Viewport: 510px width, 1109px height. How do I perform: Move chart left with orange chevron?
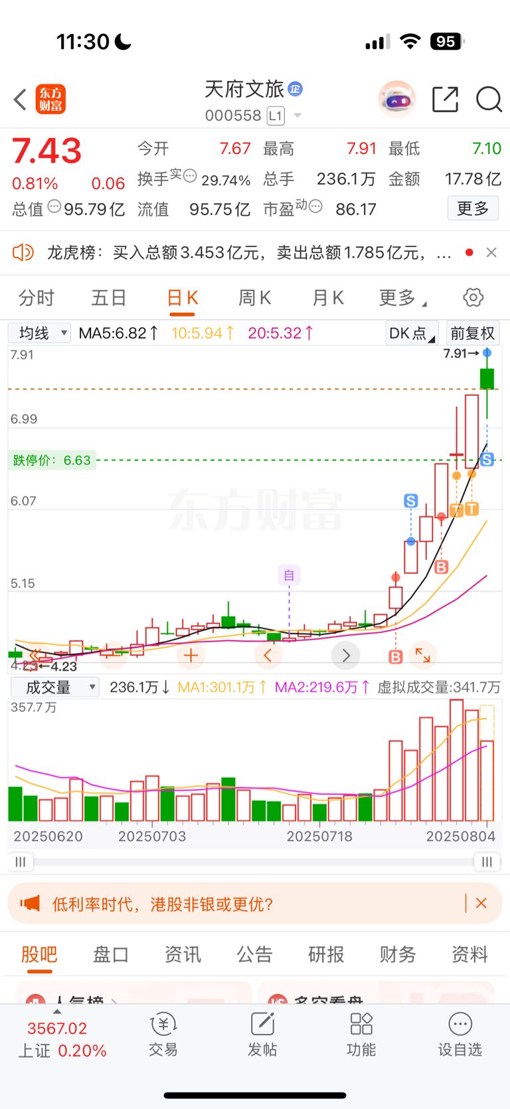tap(268, 655)
